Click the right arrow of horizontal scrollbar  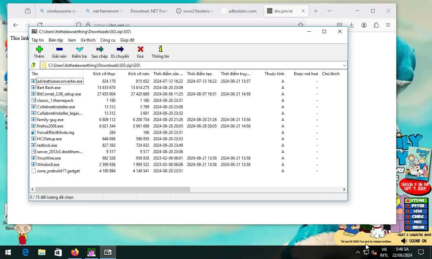tap(344, 189)
